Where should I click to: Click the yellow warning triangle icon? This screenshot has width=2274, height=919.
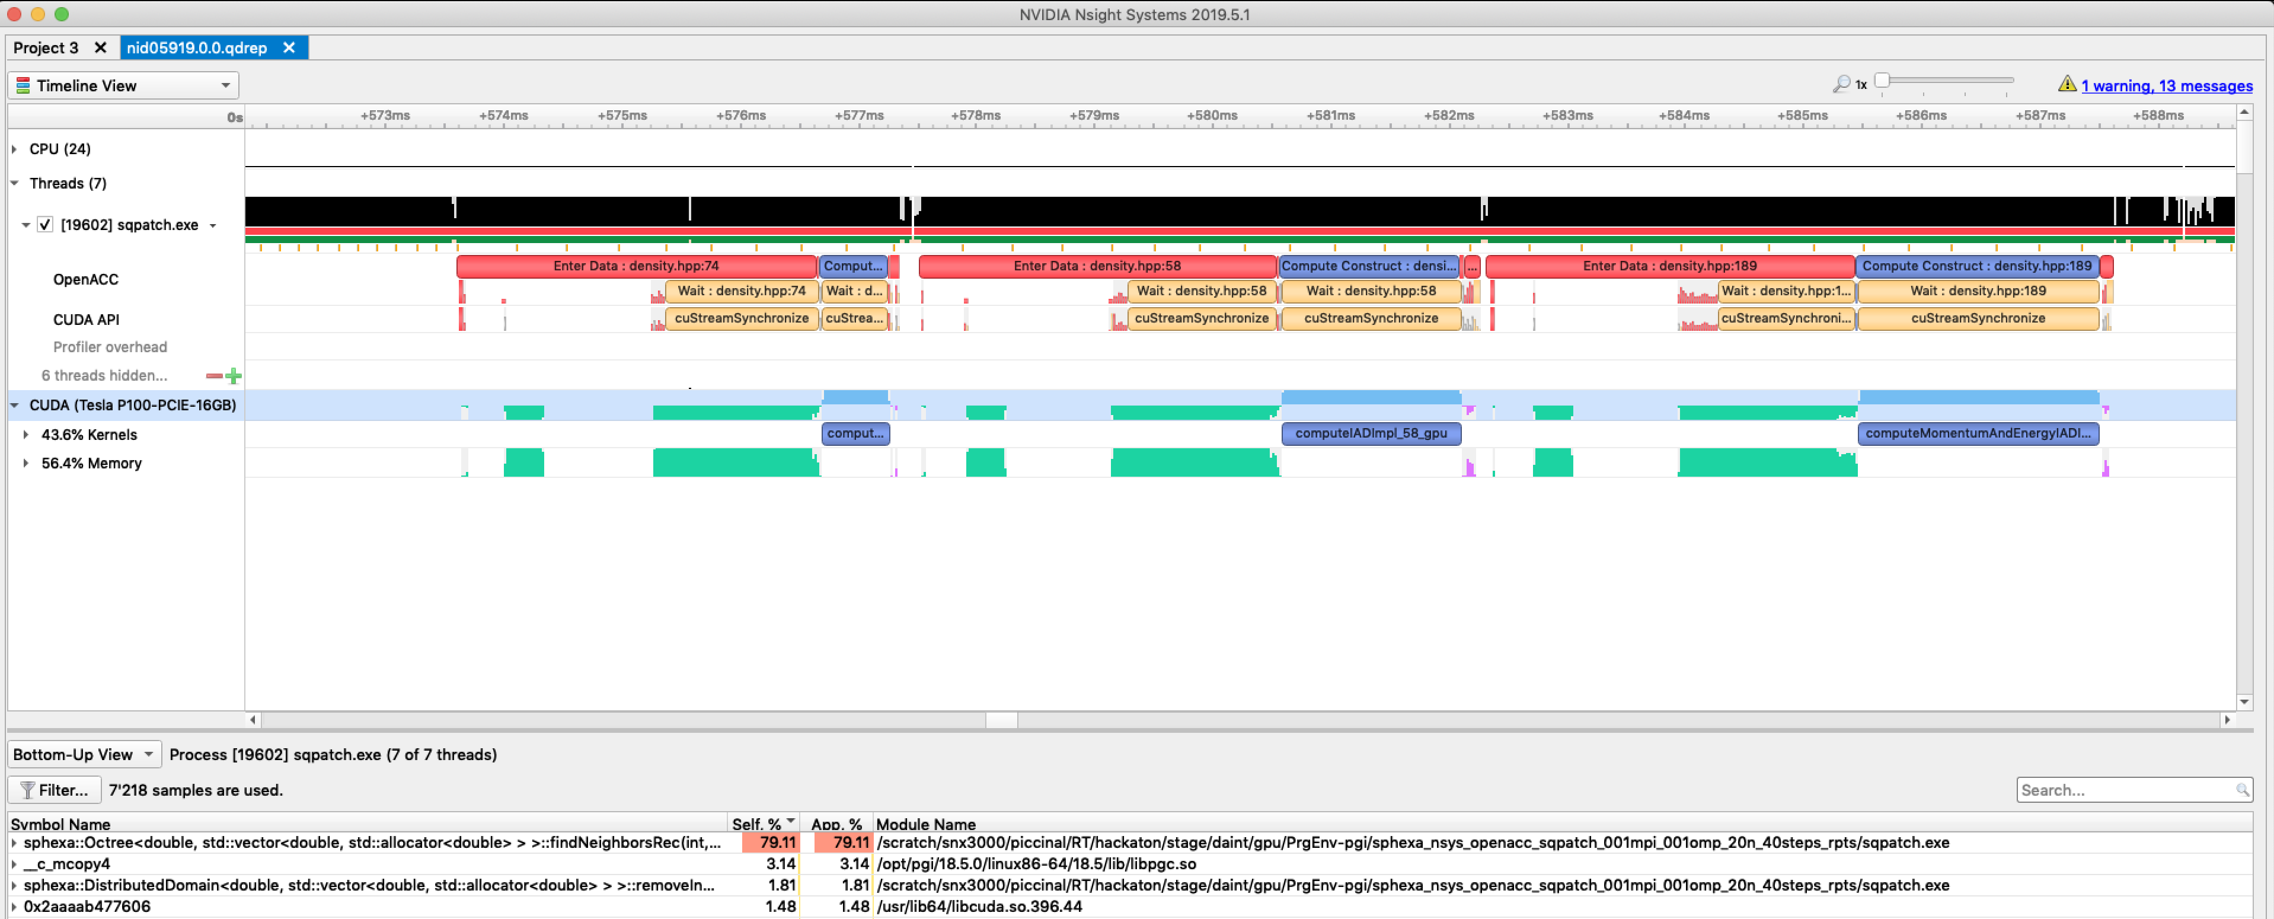[2068, 85]
